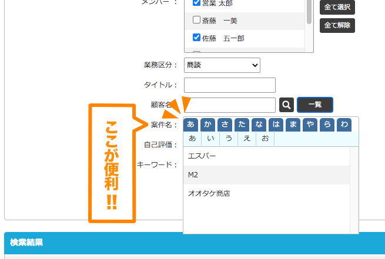This screenshot has width=385, height=259.
Task: Select the た kana row tab
Action: (x=242, y=125)
